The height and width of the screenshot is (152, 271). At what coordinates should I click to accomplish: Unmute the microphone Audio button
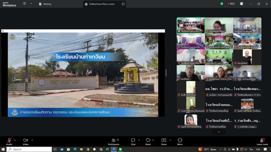click(9, 141)
